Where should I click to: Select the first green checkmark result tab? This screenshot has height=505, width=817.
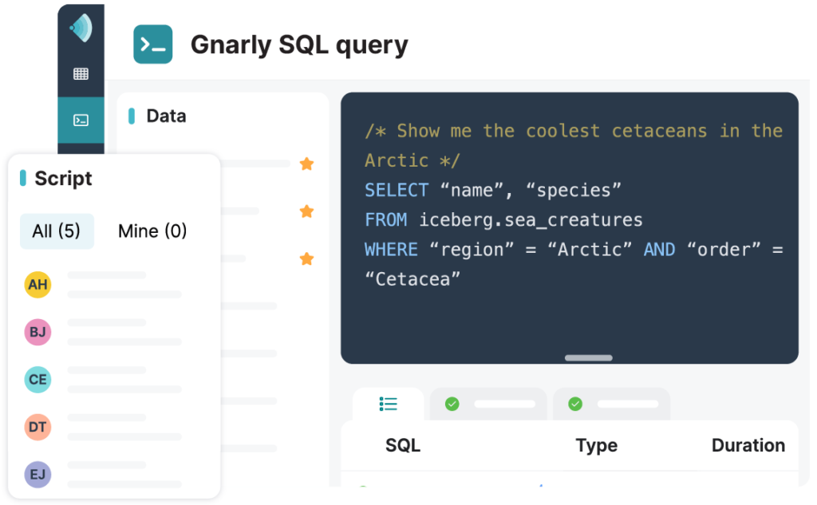coord(489,404)
